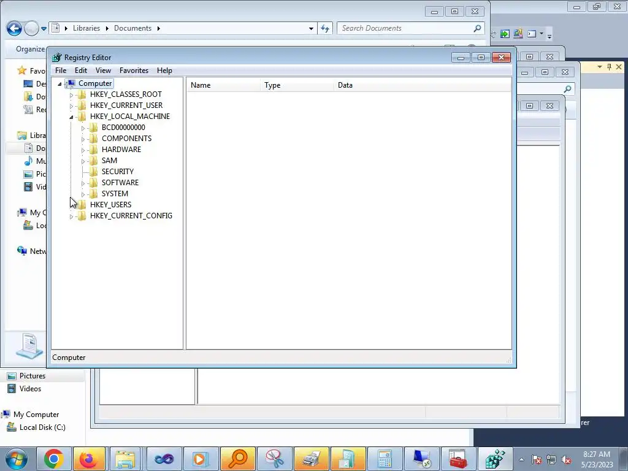This screenshot has width=628, height=471.
Task: Open Snipping Tool from the taskbar
Action: [x=274, y=459]
